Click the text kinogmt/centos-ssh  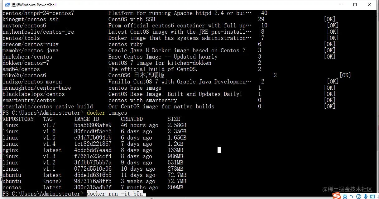31,19
